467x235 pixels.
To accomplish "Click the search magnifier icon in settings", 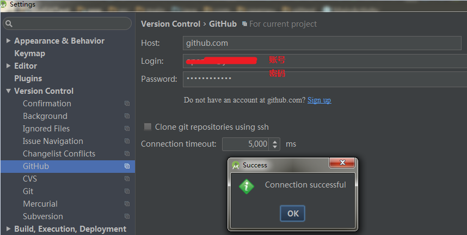I will [x=9, y=24].
